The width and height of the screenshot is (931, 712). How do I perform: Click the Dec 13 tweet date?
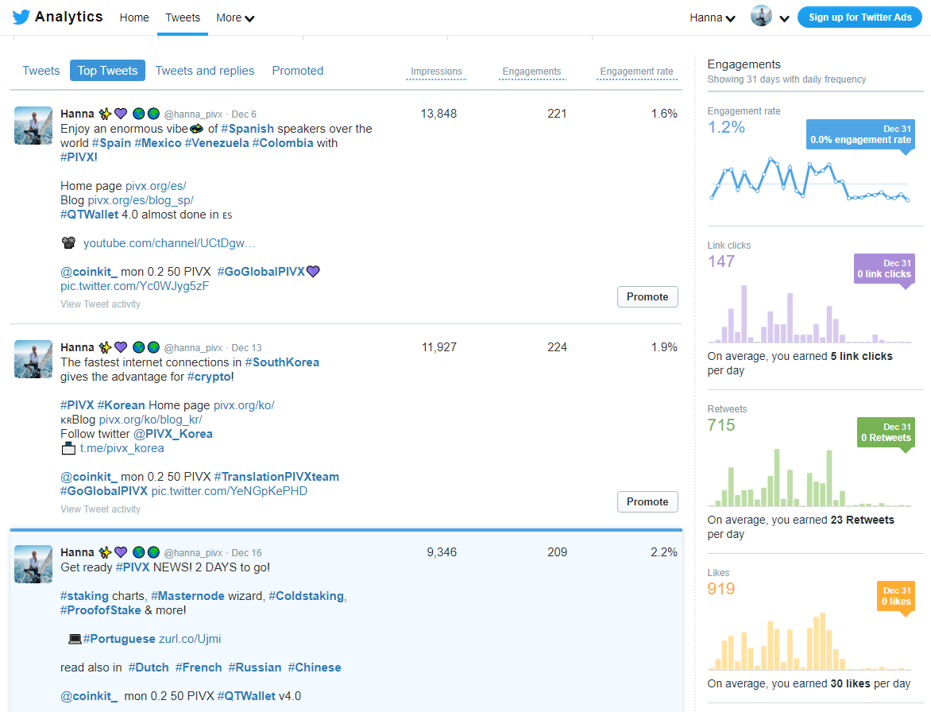point(246,348)
